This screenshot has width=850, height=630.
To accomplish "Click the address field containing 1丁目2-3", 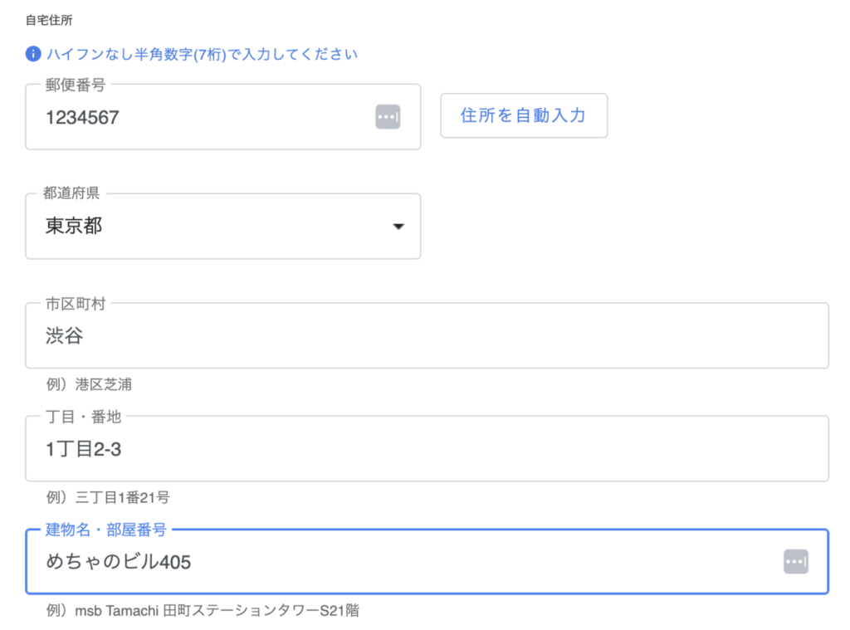I will click(427, 449).
